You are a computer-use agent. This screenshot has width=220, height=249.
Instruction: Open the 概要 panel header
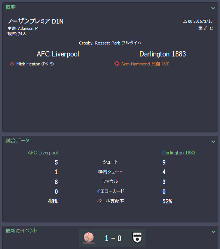(x=10, y=7)
